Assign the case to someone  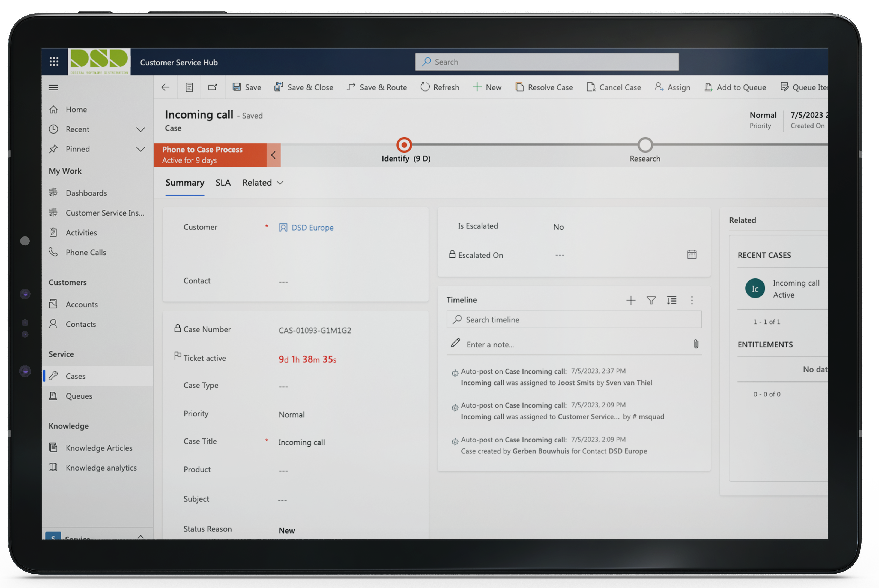[672, 87]
